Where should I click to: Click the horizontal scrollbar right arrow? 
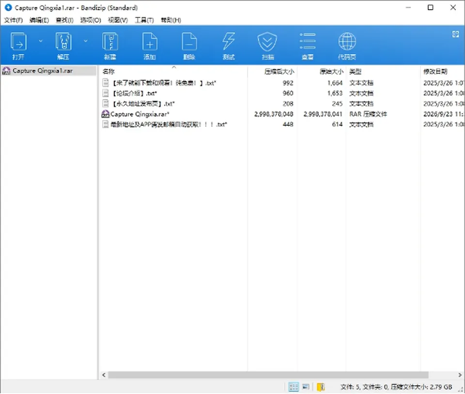(x=460, y=375)
